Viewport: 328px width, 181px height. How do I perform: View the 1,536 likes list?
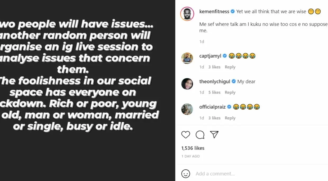click(193, 148)
